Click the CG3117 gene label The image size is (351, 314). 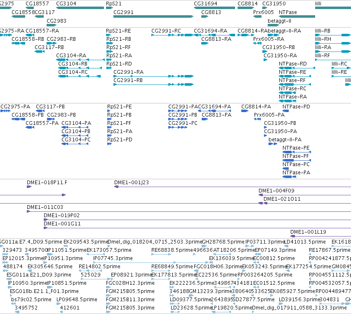(45, 12)
